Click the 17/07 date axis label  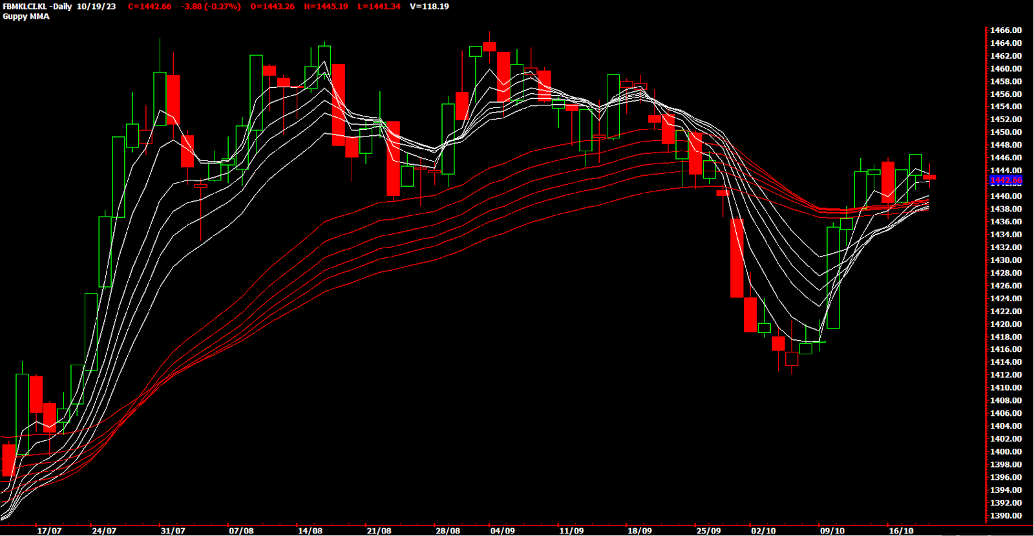coord(49,531)
